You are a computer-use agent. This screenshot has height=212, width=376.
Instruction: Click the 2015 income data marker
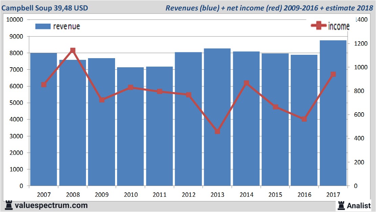[x=275, y=107]
